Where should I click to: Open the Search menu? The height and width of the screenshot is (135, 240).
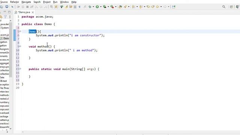click(37, 2)
